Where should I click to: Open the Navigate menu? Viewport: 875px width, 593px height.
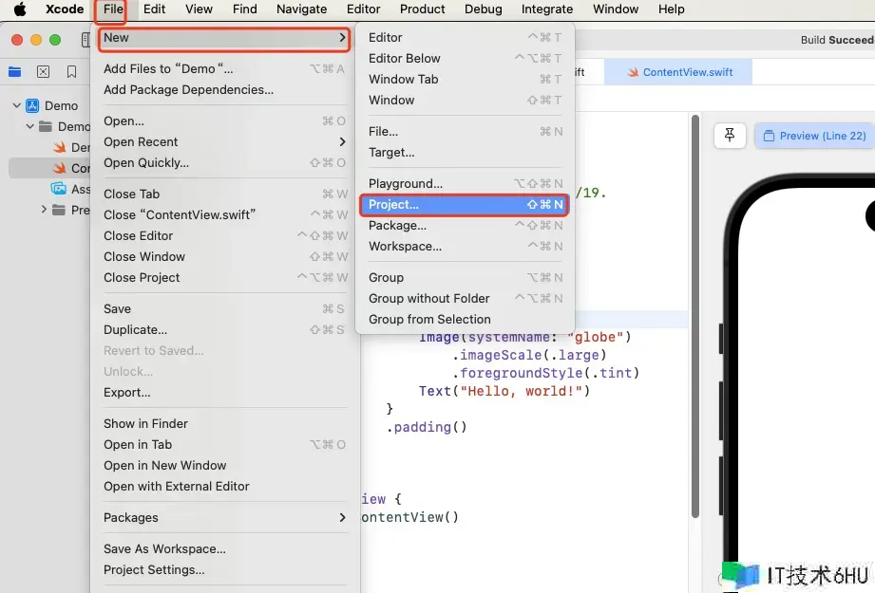coord(301,9)
